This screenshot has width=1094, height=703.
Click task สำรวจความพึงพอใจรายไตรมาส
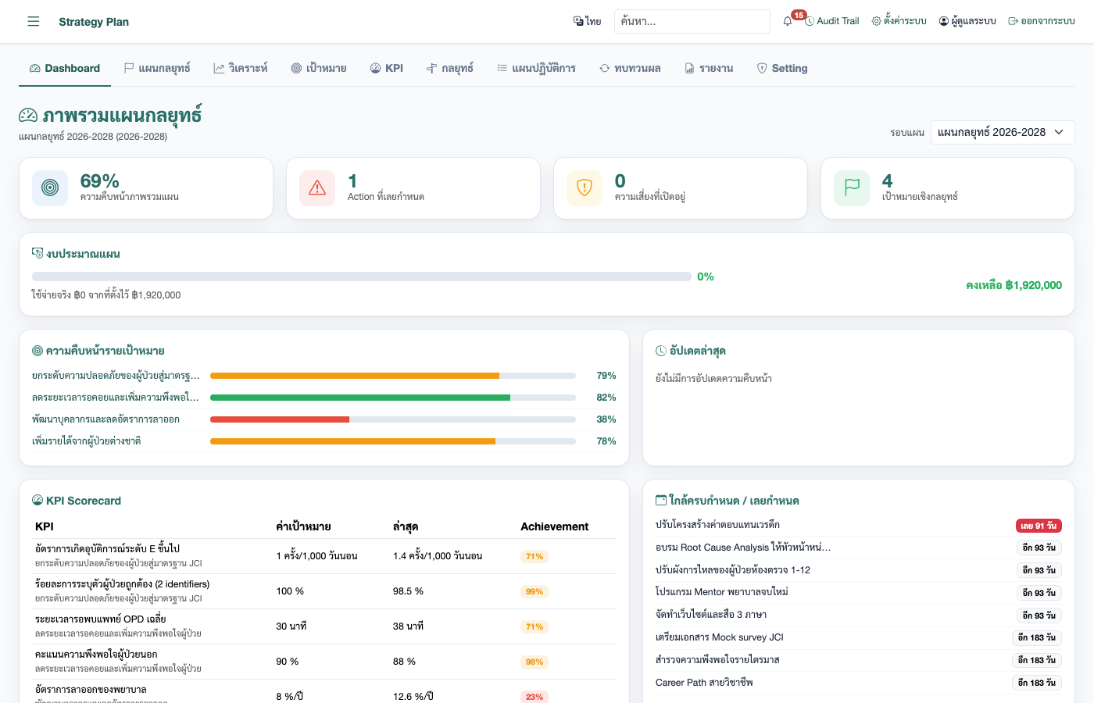pos(717,660)
